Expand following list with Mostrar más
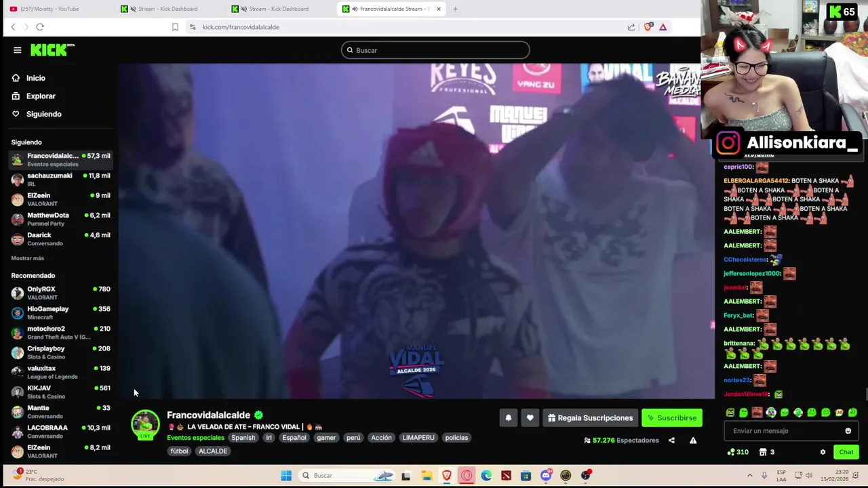Screen dimensions: 868x488 click(27, 258)
